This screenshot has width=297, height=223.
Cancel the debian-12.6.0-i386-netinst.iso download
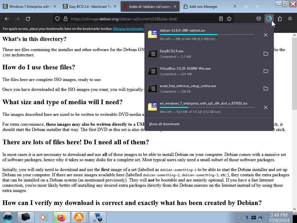266,35
